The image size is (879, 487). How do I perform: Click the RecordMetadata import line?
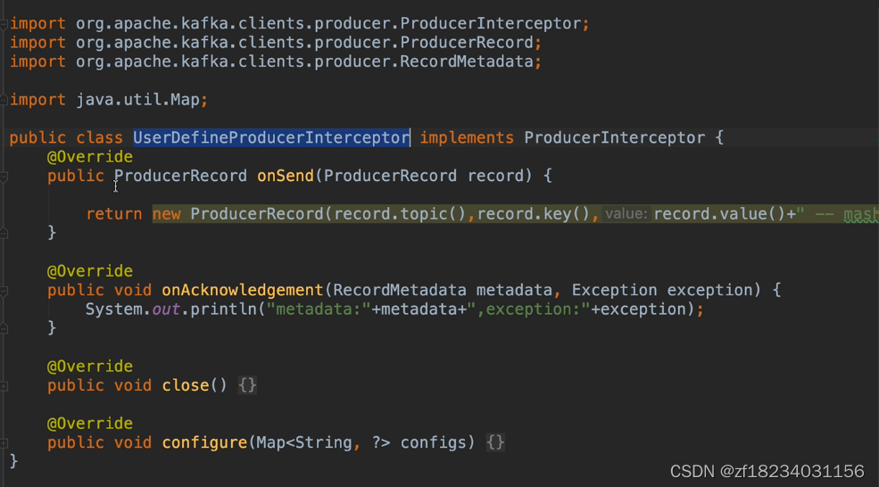tap(275, 62)
